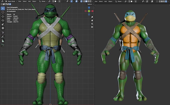Screen dimensions: 170x105
Task: Open pivot point dropdown in left viewport
Action: pos(50,1)
